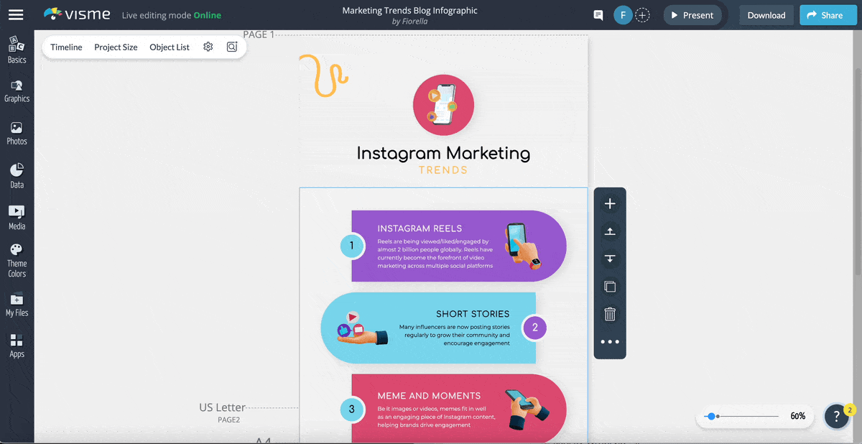Open canvas settings gear icon
Screen dimensions: 862x444
click(208, 47)
